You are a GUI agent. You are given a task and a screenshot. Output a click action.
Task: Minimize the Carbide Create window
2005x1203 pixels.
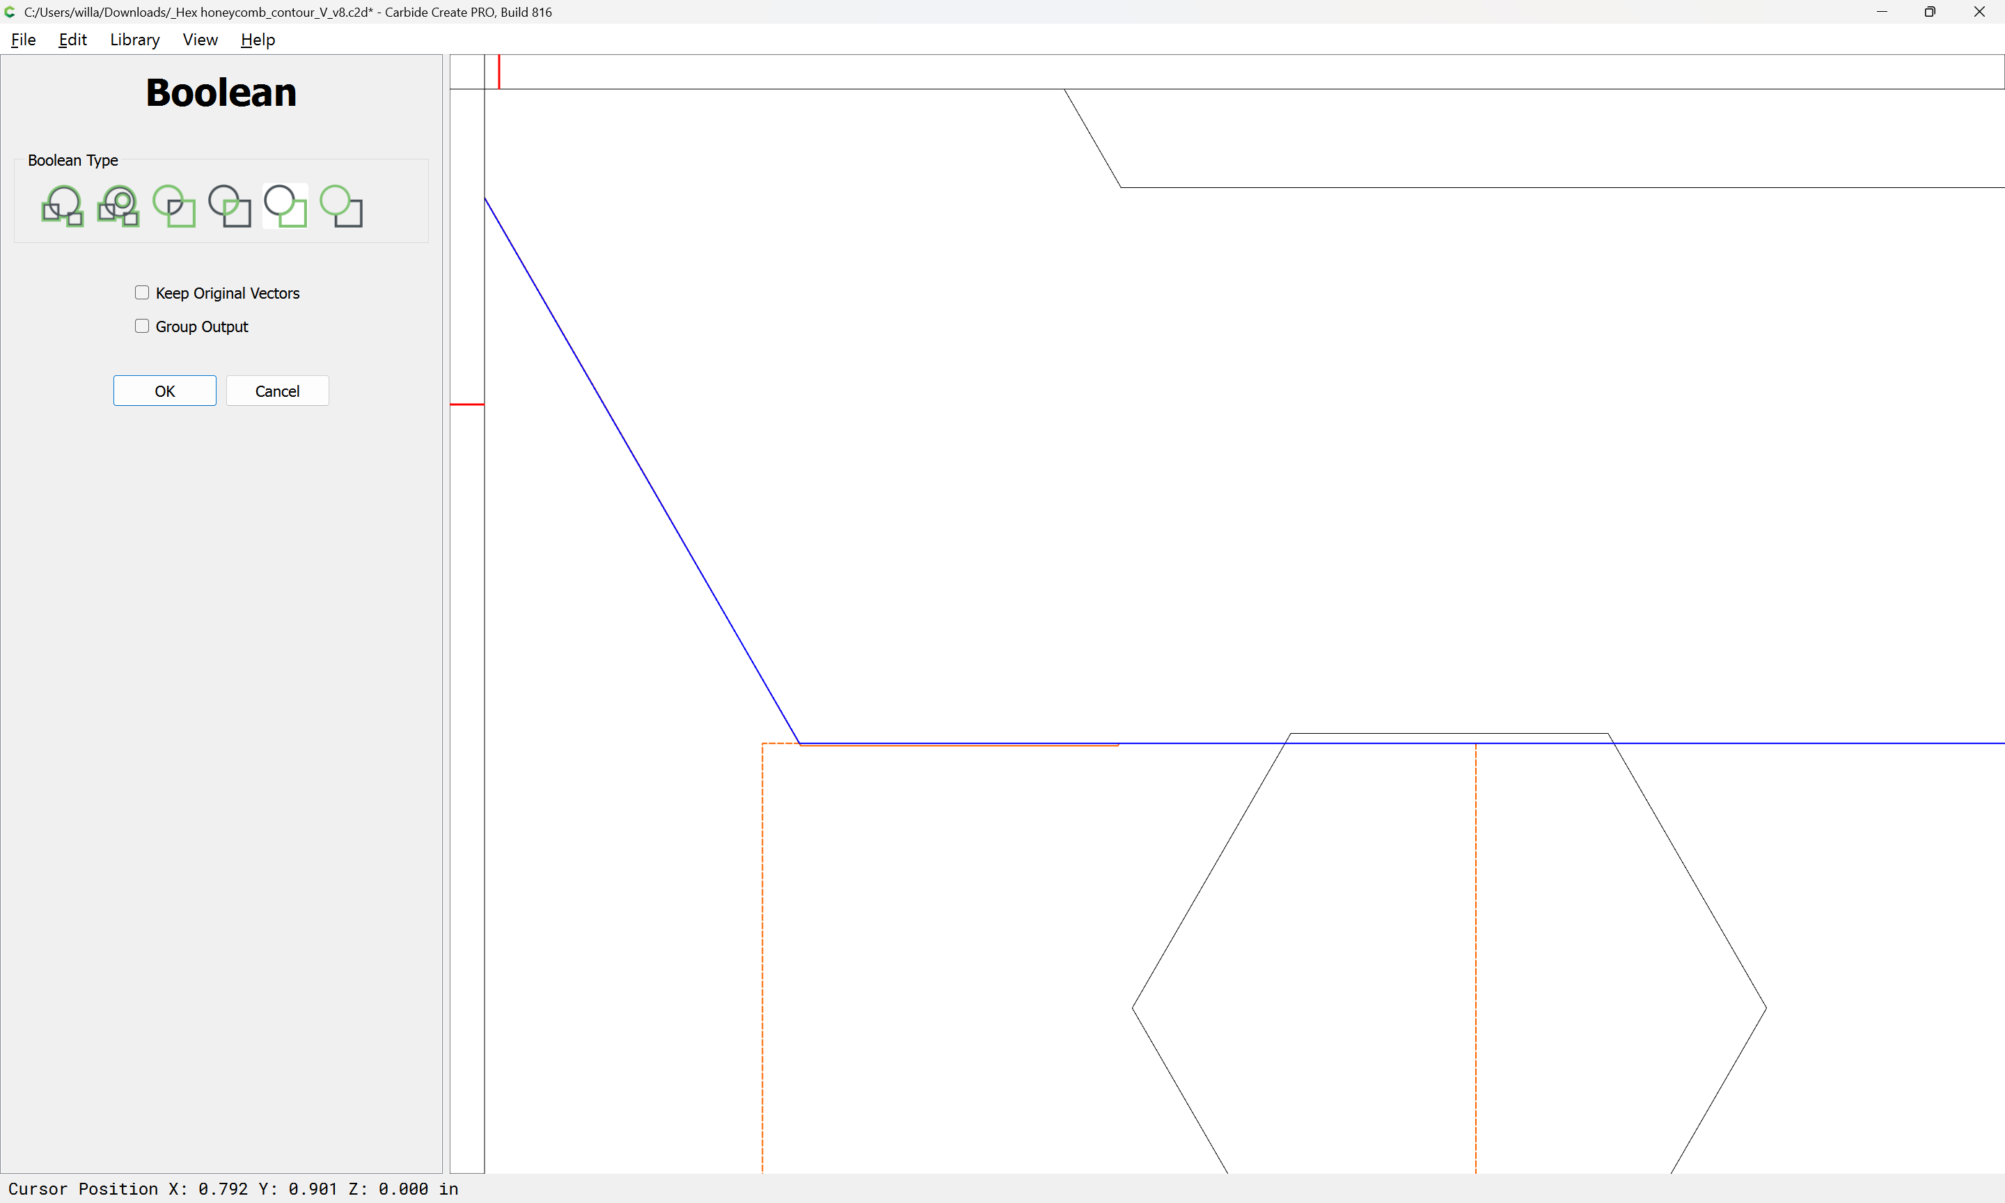pyautogui.click(x=1882, y=12)
